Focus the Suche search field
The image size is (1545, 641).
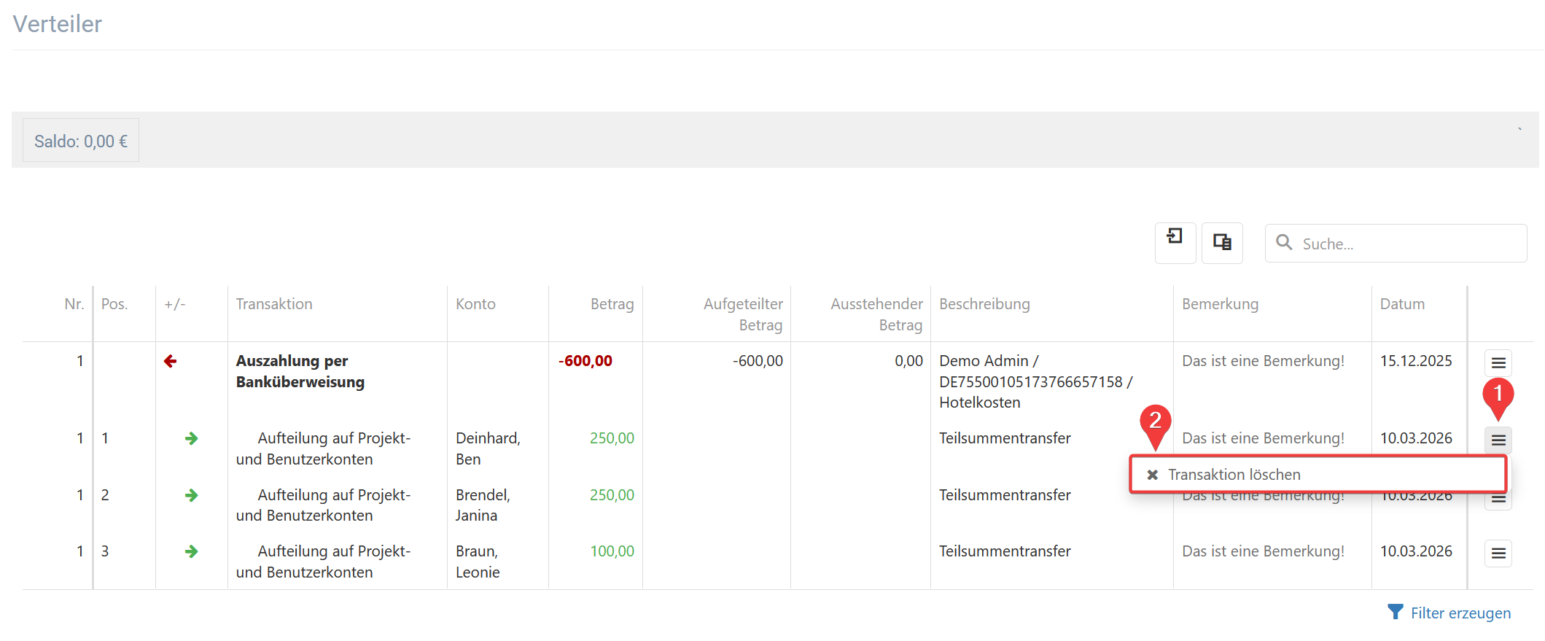(1407, 244)
